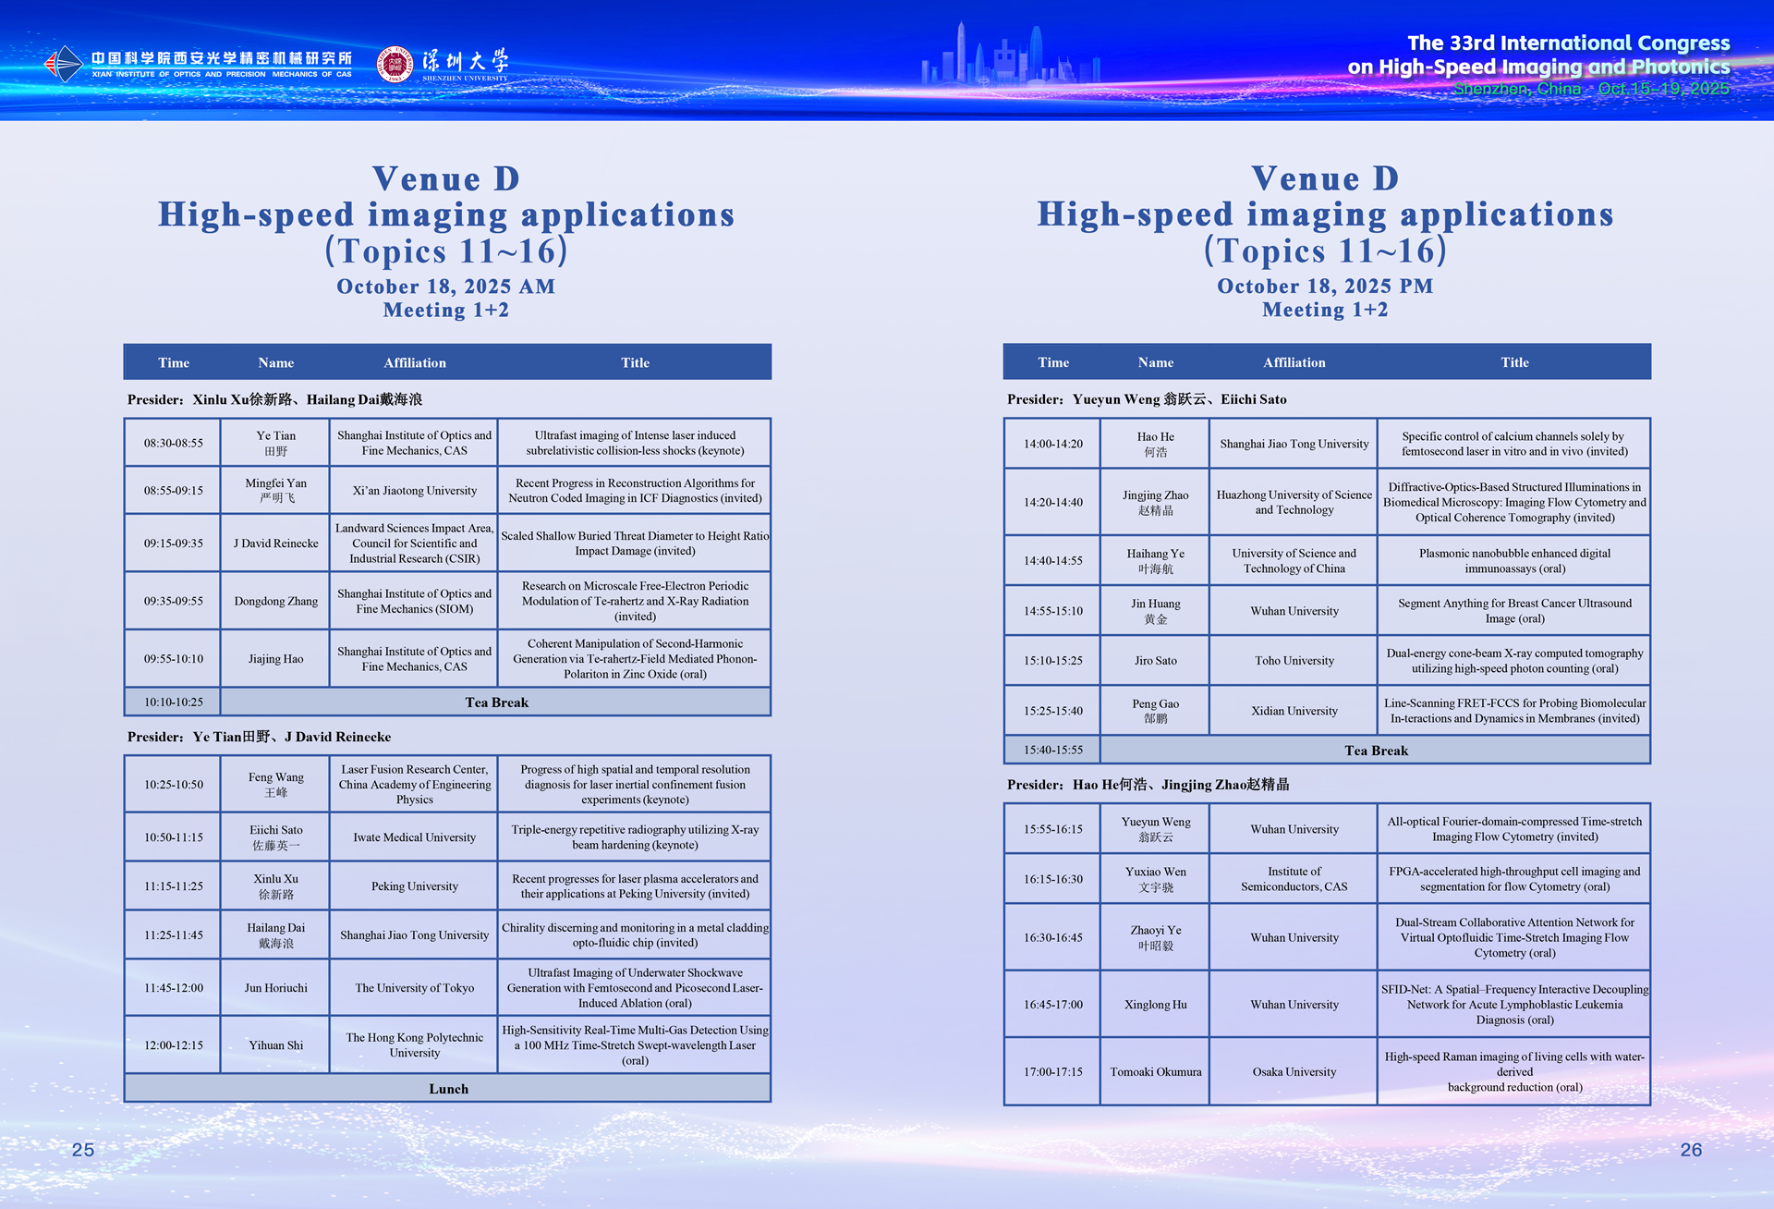Select the October 18, 2025 PM heading
Image resolution: width=1774 pixels, height=1209 pixels.
1324,287
